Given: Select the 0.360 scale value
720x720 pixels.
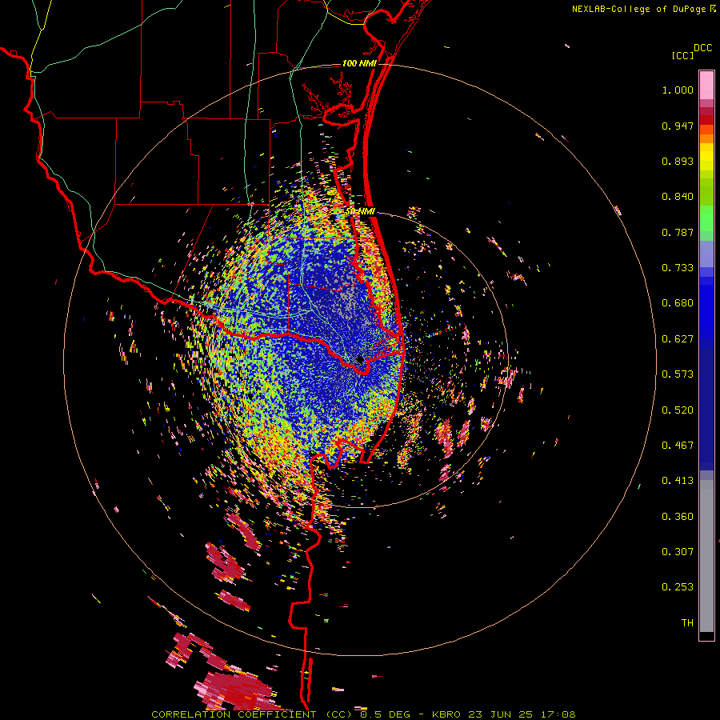Looking at the screenshot, I should (x=678, y=517).
